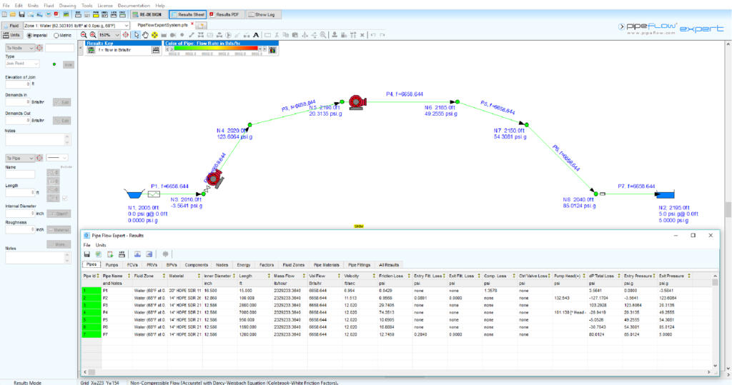Select the hand pan tool
Image resolution: width=732 pixels, height=385 pixels.
(145, 35)
